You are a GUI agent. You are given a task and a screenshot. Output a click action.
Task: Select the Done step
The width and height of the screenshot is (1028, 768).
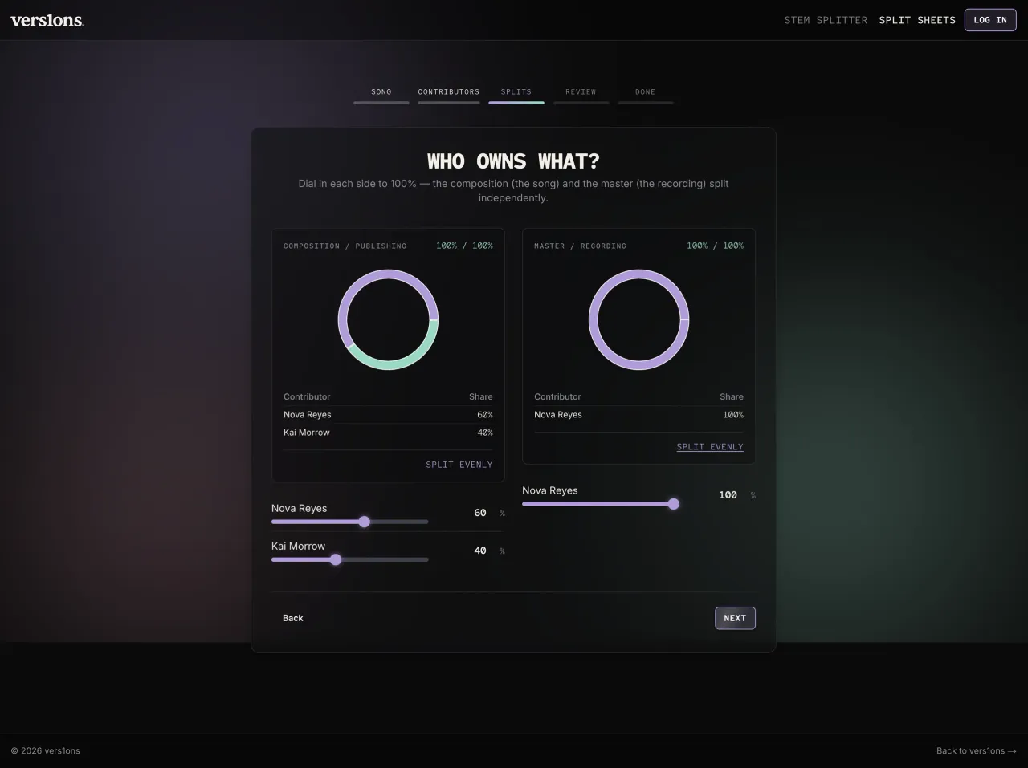click(x=646, y=95)
